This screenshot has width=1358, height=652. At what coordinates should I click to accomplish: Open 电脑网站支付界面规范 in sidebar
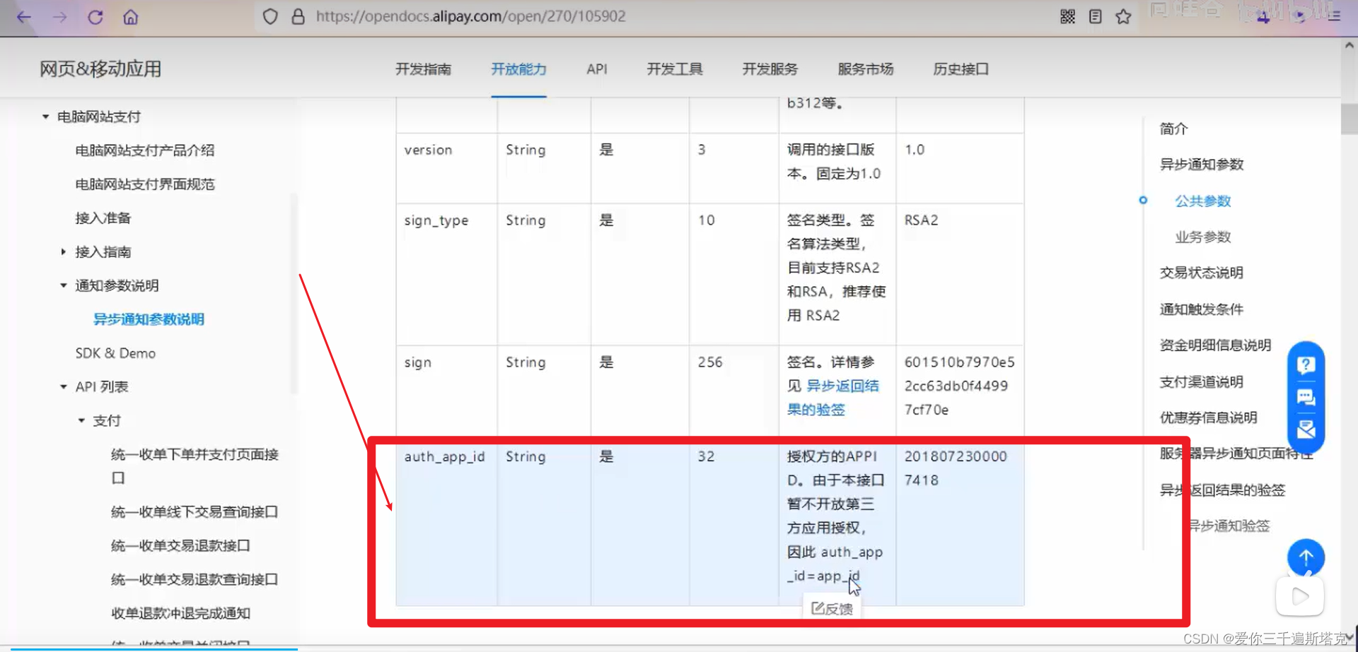tap(145, 184)
